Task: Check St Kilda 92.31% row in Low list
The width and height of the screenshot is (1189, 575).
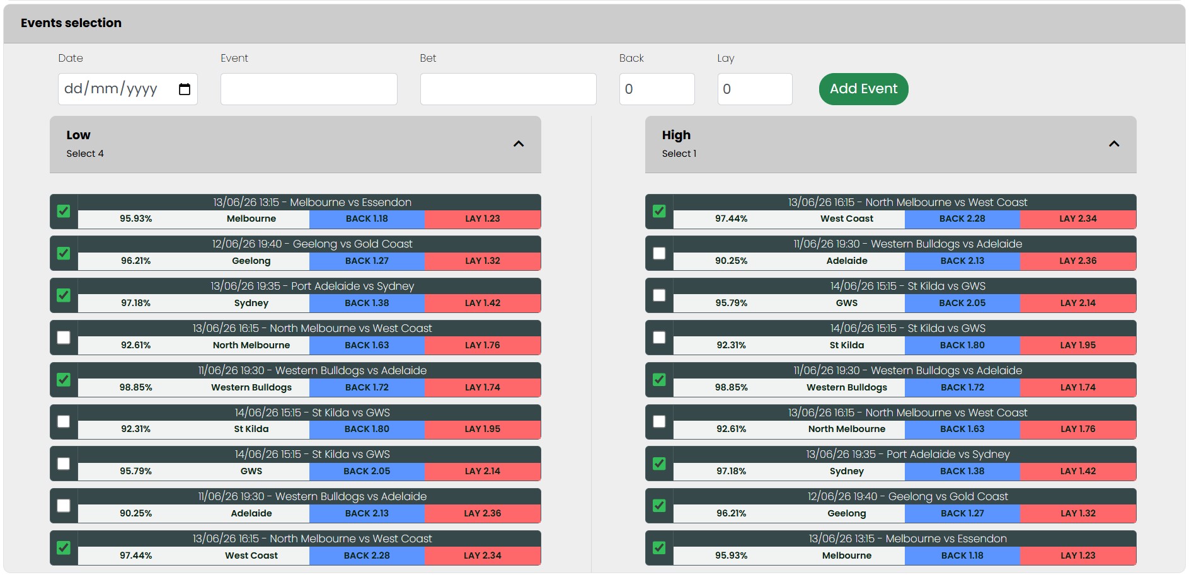Action: 64,421
